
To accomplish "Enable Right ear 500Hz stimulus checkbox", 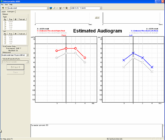I will point(5,21).
